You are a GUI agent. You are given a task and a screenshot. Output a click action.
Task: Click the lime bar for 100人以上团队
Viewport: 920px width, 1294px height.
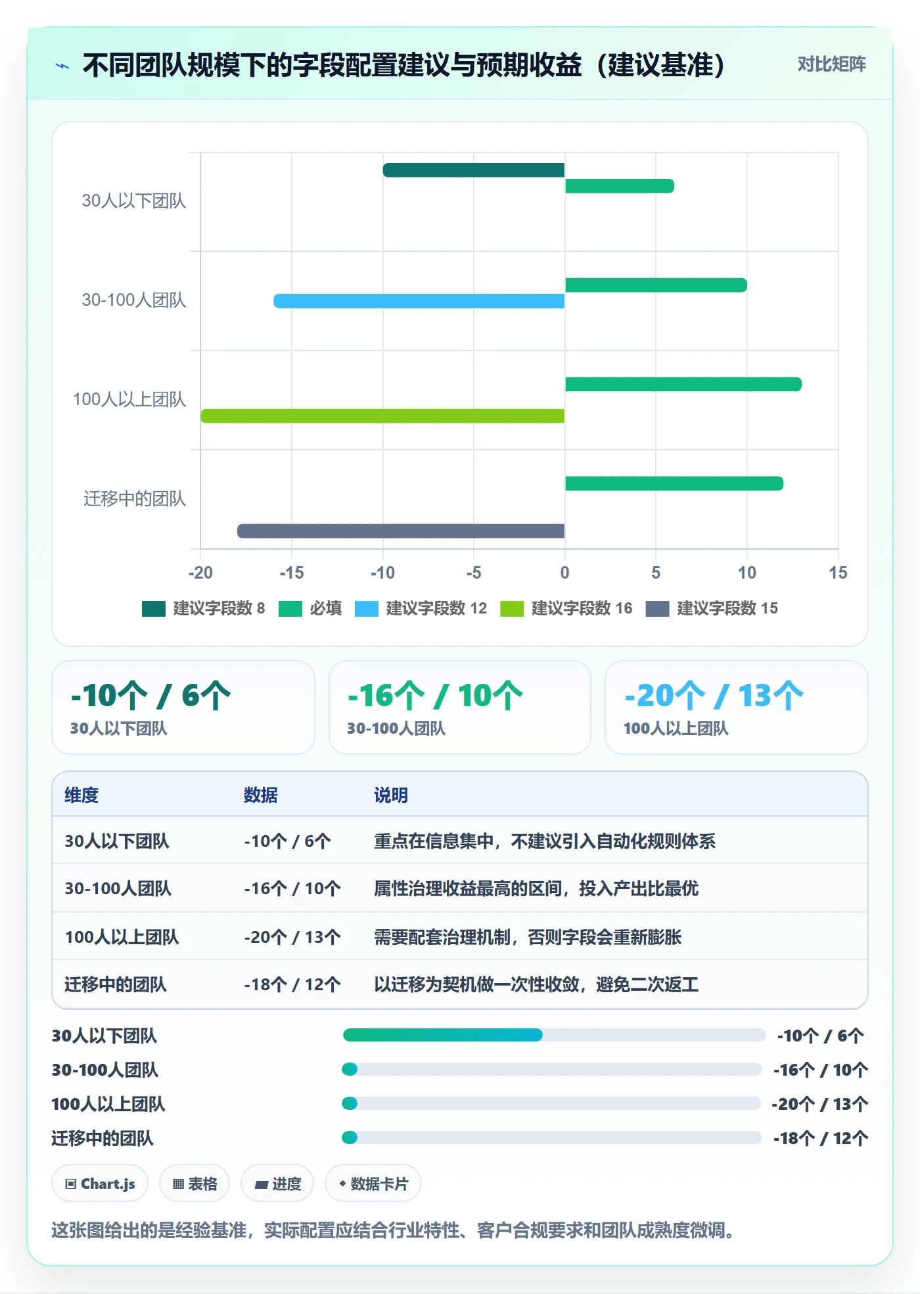pyautogui.click(x=382, y=416)
